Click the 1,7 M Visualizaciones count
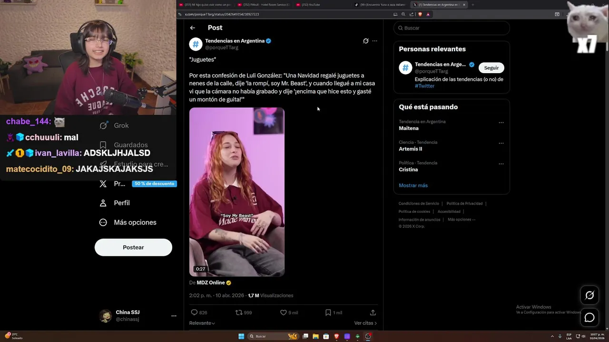The width and height of the screenshot is (609, 342). click(270, 295)
